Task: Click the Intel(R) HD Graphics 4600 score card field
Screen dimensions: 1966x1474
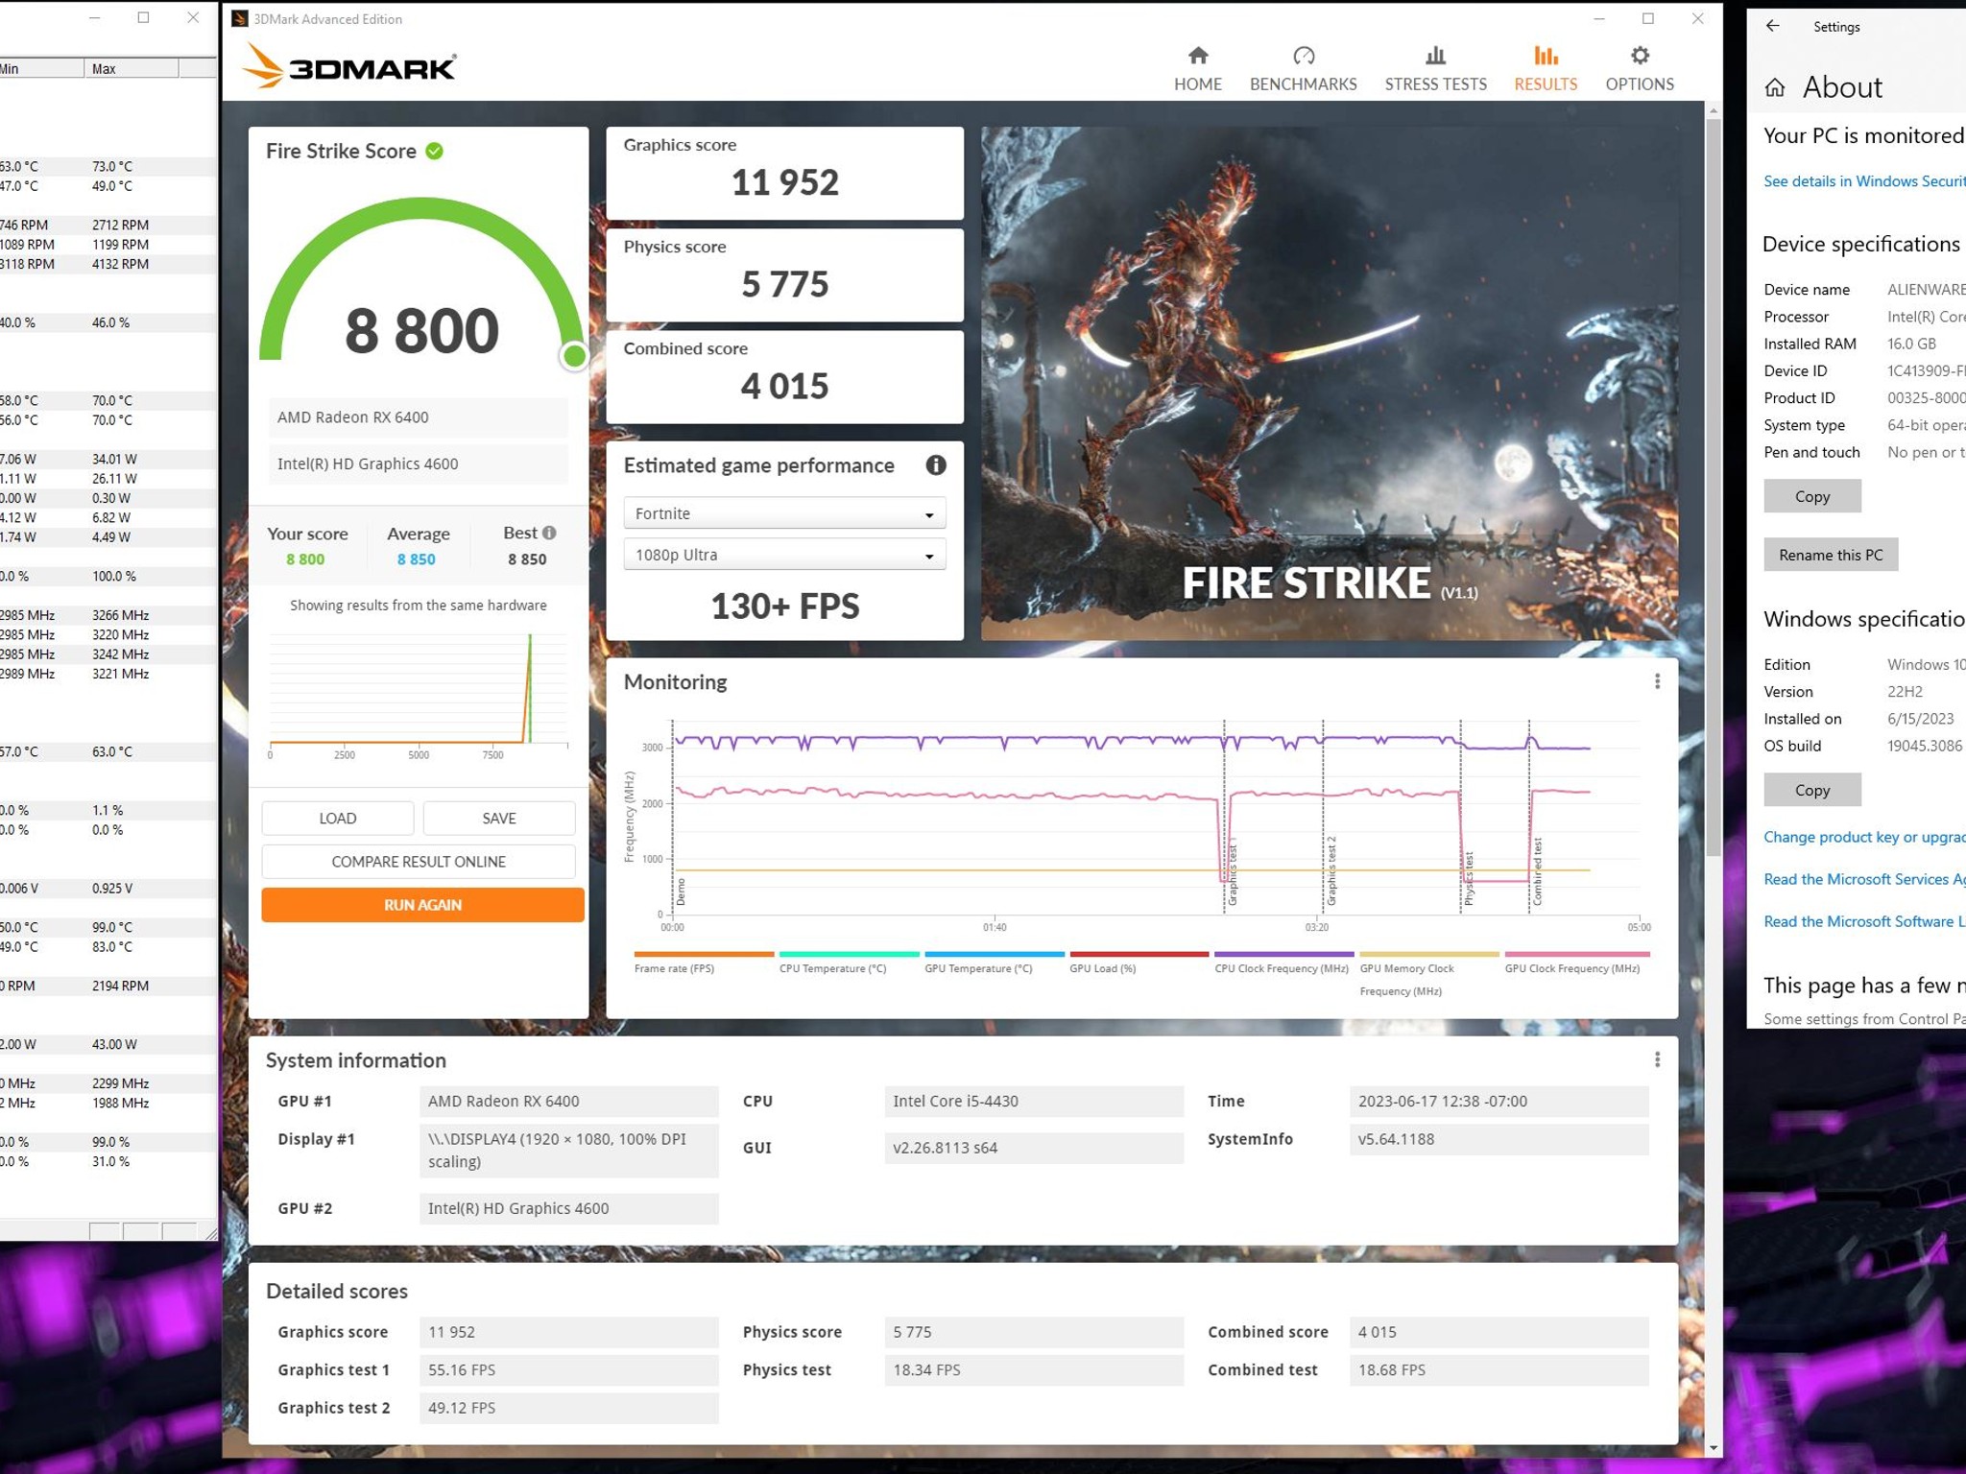Action: [418, 464]
